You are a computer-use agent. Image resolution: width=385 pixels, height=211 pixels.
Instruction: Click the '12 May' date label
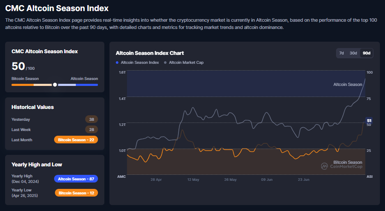pos(193,180)
